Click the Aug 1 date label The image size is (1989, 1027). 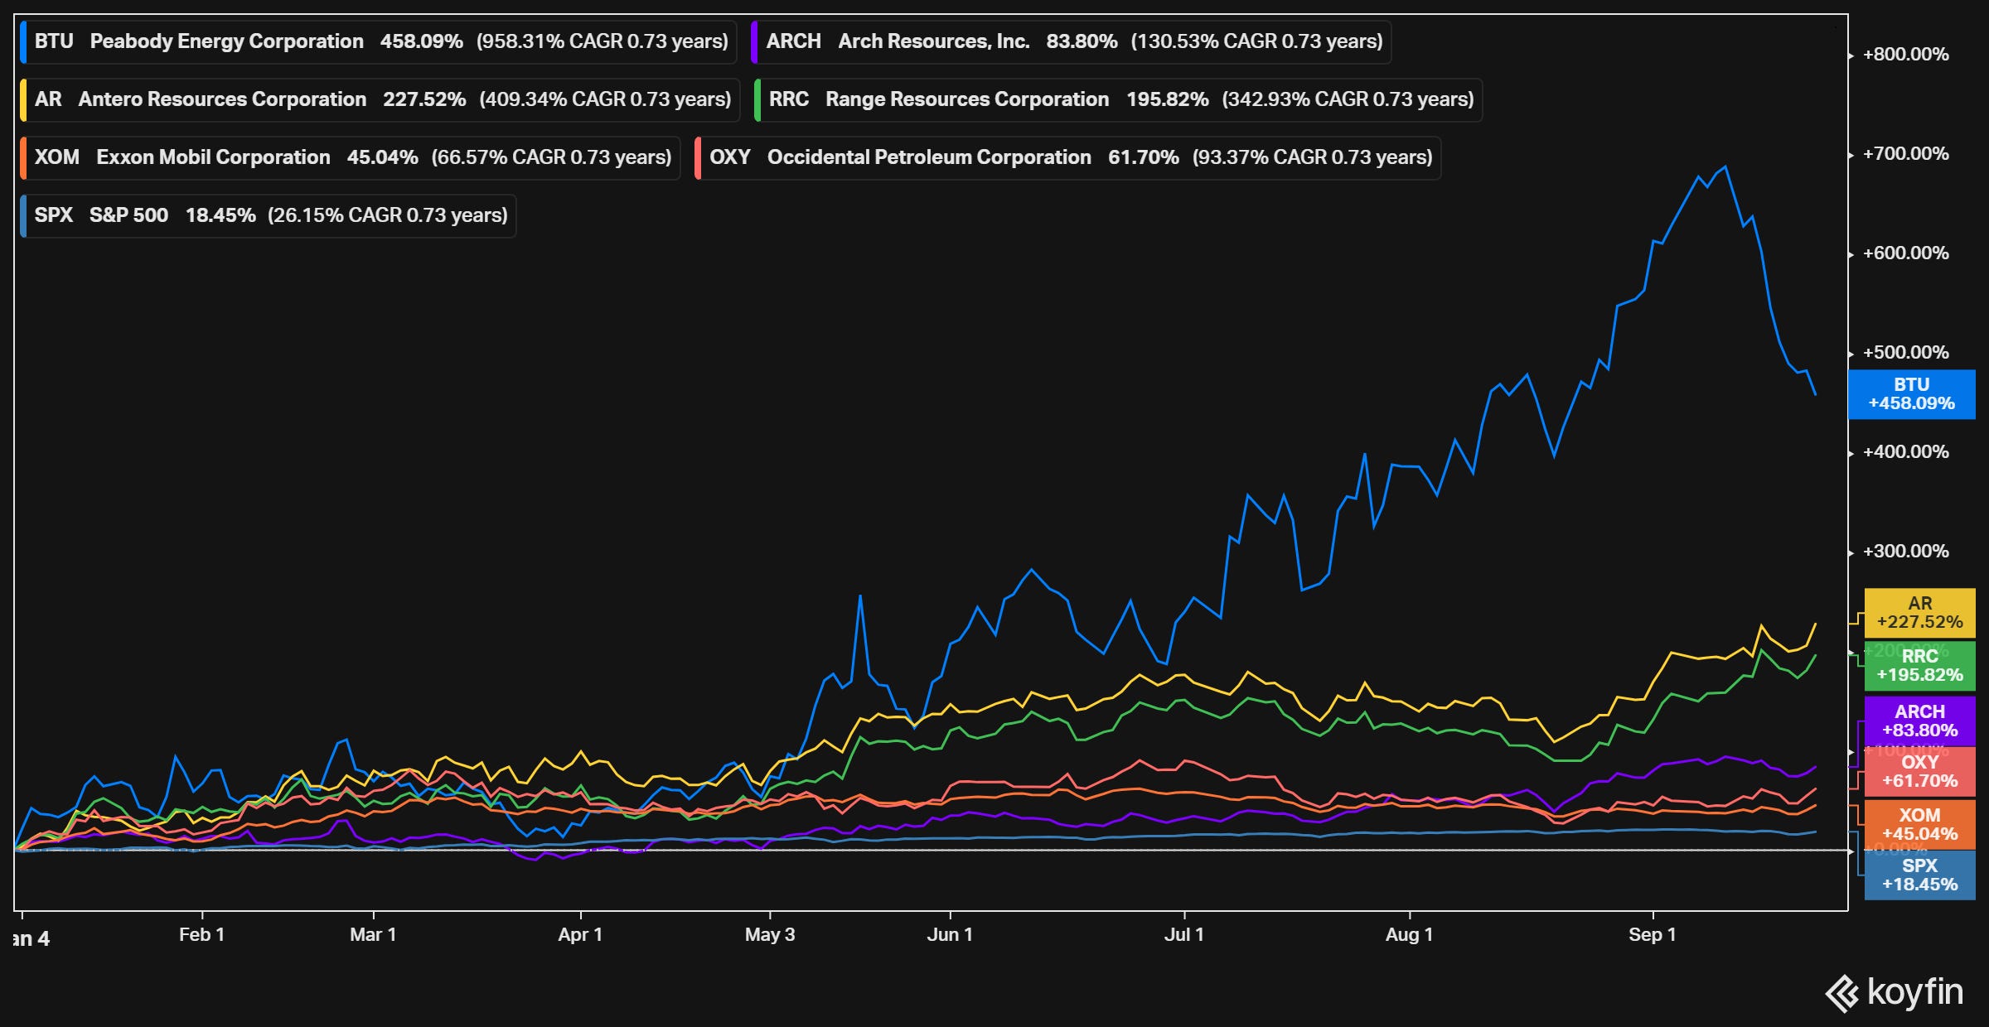pyautogui.click(x=1409, y=935)
